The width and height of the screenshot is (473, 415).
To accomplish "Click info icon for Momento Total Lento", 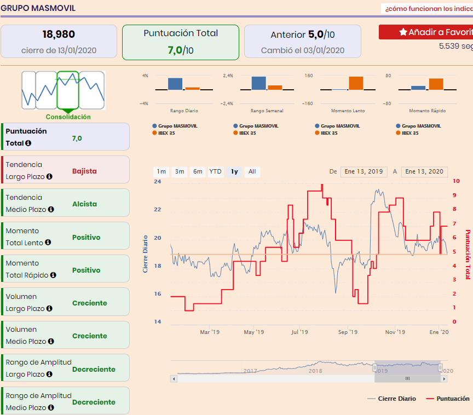I will (48, 242).
